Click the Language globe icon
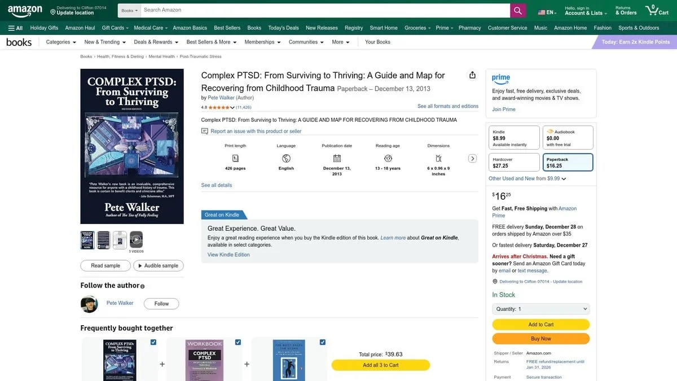The width and height of the screenshot is (677, 381). click(286, 159)
